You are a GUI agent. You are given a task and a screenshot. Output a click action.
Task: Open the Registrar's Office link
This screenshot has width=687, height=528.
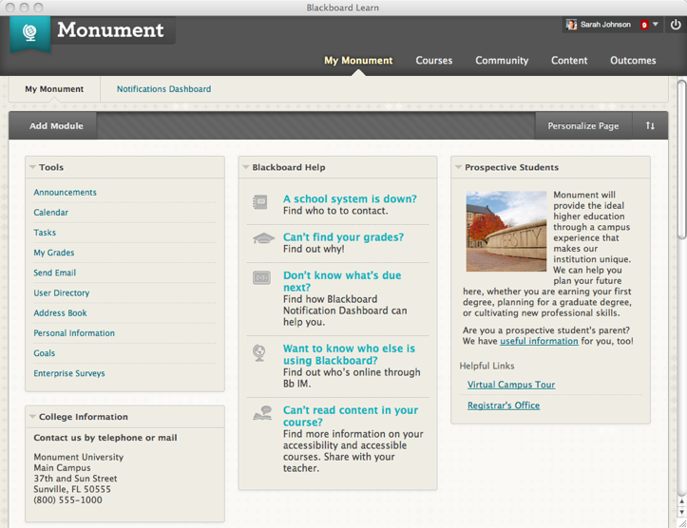tap(504, 405)
